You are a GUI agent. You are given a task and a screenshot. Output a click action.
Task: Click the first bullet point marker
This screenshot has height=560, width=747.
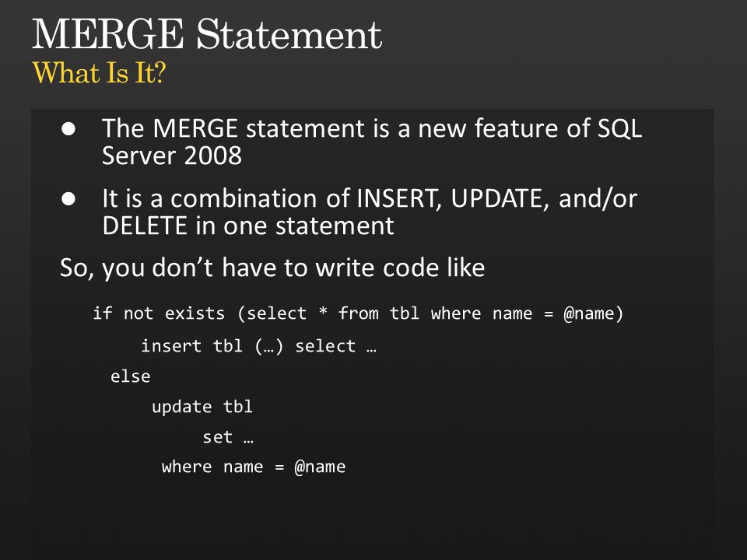pyautogui.click(x=68, y=128)
